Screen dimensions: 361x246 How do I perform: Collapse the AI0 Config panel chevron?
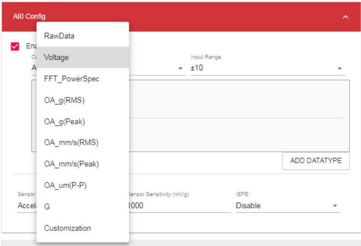346,17
